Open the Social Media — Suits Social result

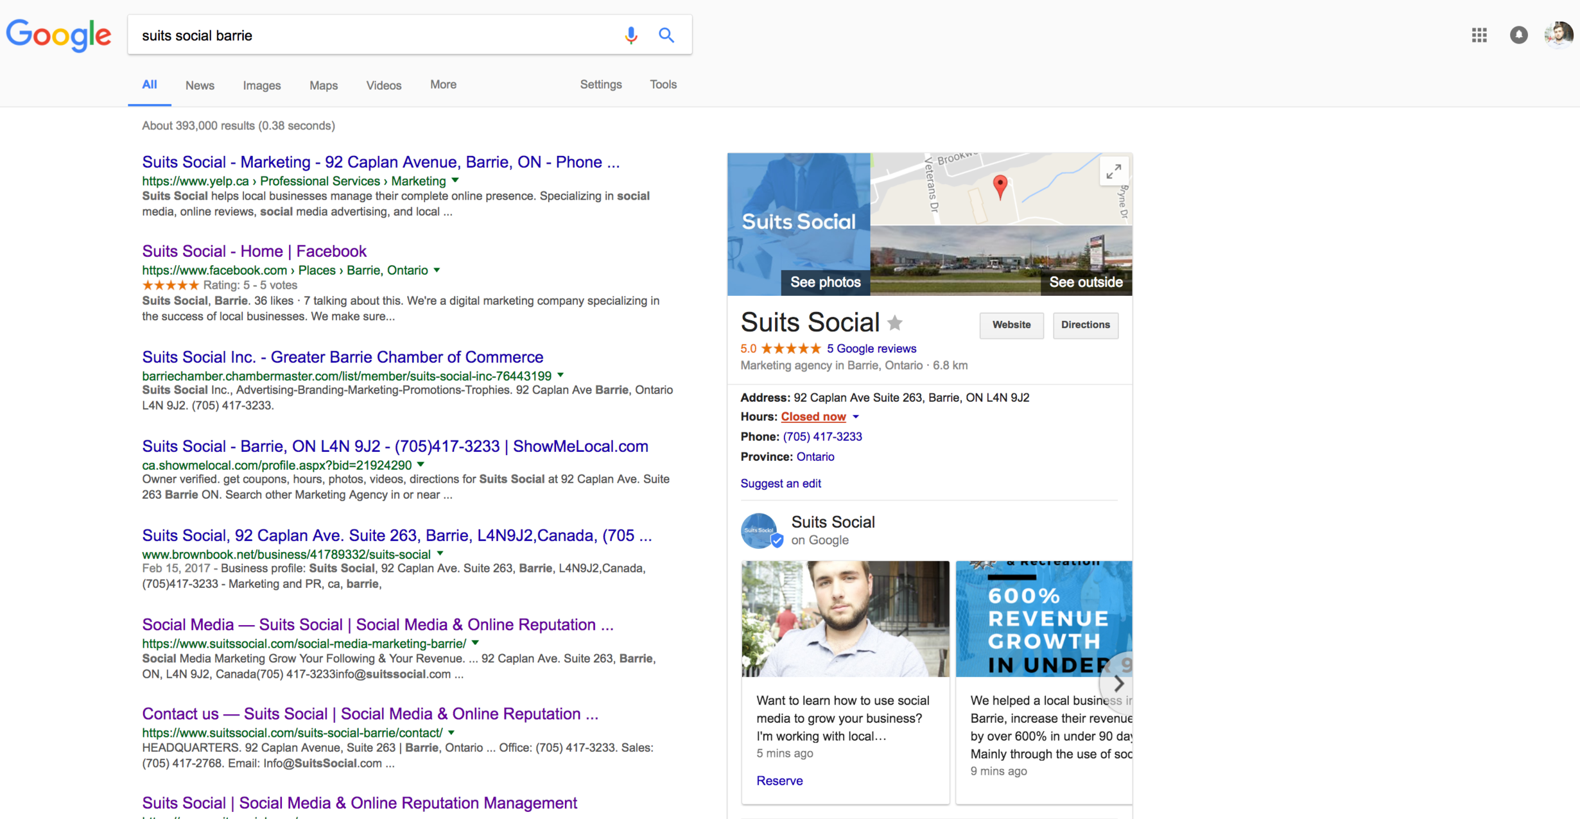click(378, 625)
